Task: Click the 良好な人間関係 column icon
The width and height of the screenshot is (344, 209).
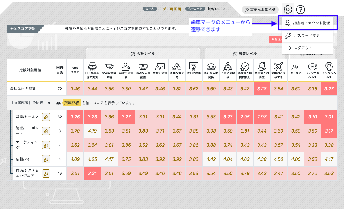Action: (211, 66)
